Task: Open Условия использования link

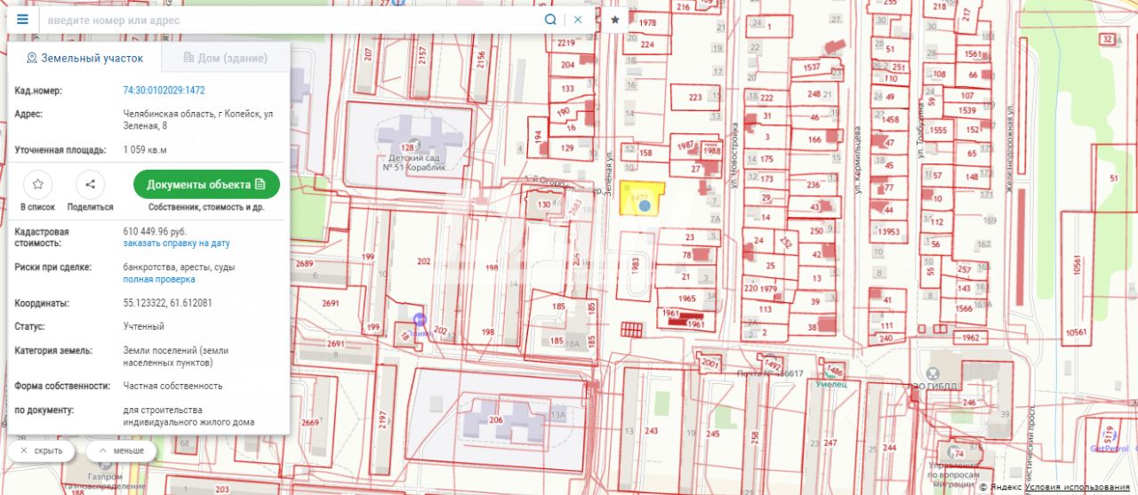Action: coord(1078,487)
